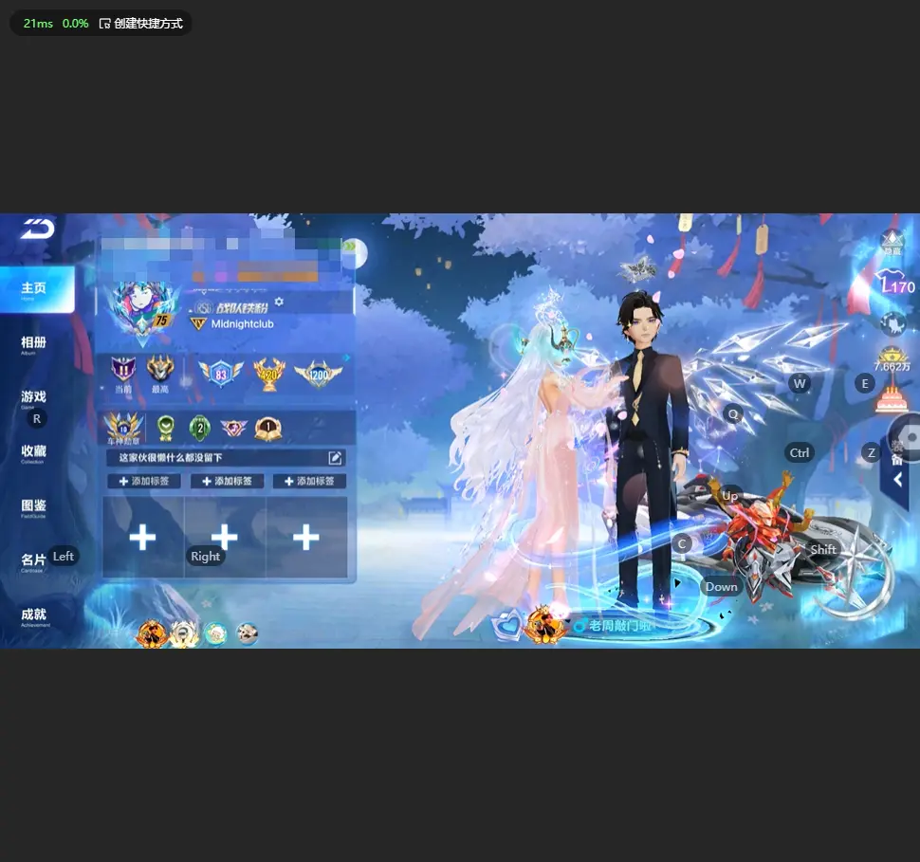This screenshot has width=920, height=862.
Task: Add a photo in the rightmost plus slot
Action: coord(305,538)
